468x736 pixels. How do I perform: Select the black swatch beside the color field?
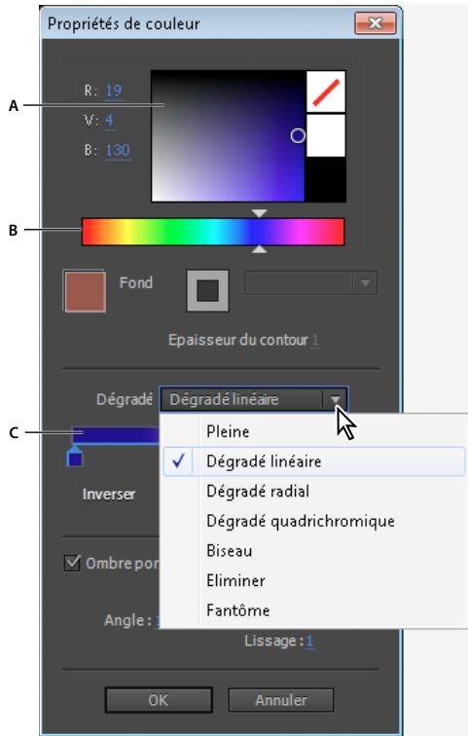(326, 179)
